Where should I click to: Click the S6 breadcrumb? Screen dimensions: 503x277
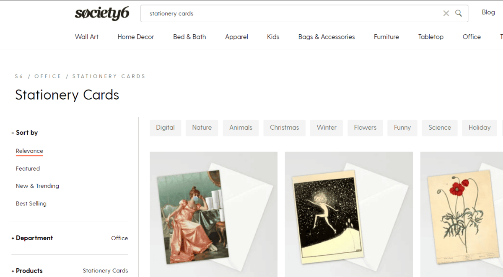click(x=19, y=76)
